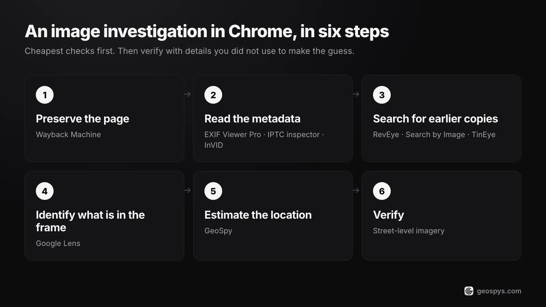The image size is (546, 307).
Task: Select the 'Verify' heading
Action: (x=388, y=215)
